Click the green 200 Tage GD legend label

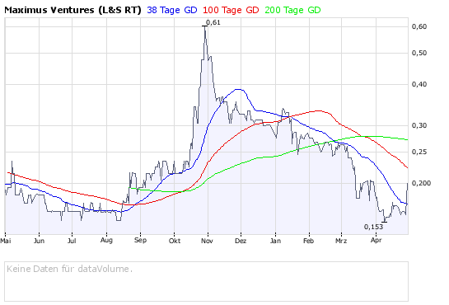292,11
